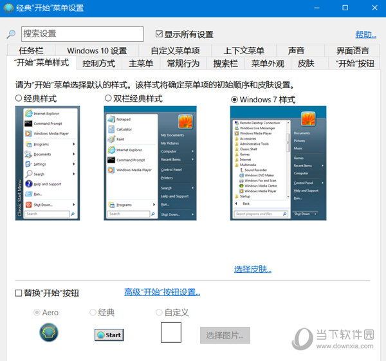Click the magnifier icon beside search settings
Screen dimensions: 386x361
pos(11,34)
